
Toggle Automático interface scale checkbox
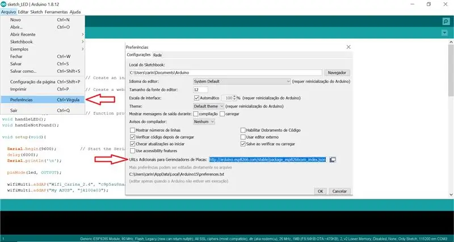[x=196, y=98]
